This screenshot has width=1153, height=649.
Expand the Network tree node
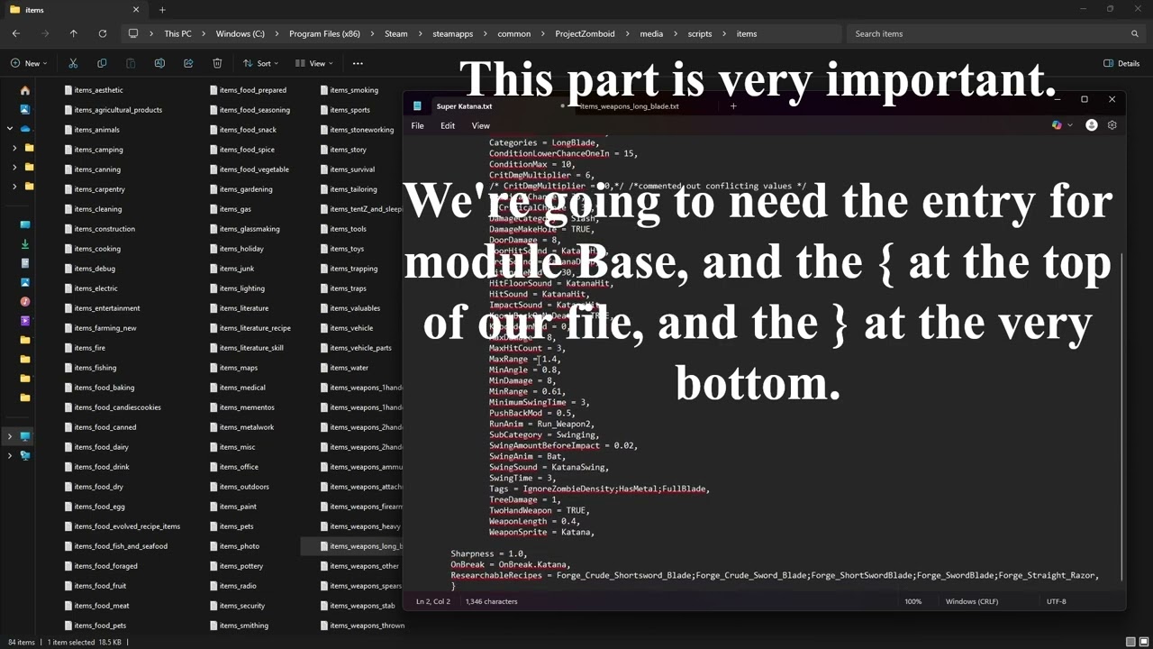coord(10,455)
